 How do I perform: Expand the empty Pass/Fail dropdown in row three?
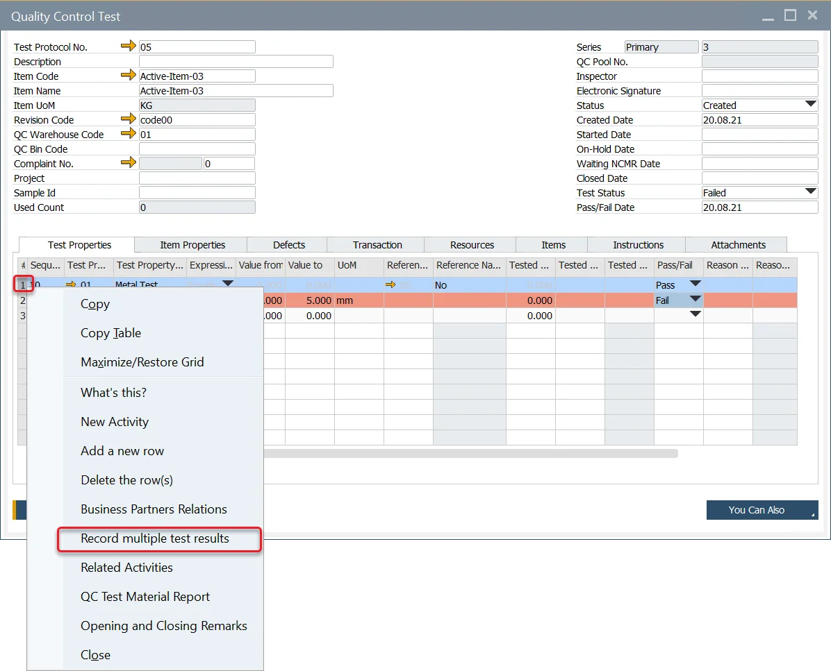(x=695, y=315)
